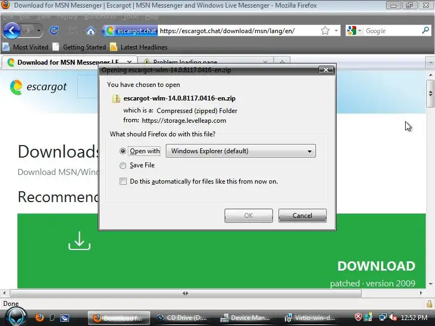Click the Cancel button in dialog
Image resolution: width=435 pixels, height=326 pixels.
click(302, 216)
